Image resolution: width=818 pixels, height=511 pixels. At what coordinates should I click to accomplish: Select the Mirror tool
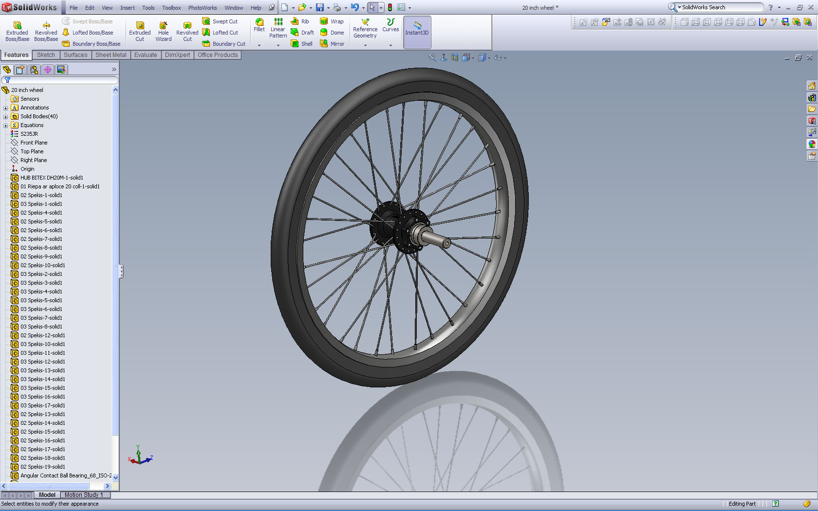pyautogui.click(x=332, y=44)
